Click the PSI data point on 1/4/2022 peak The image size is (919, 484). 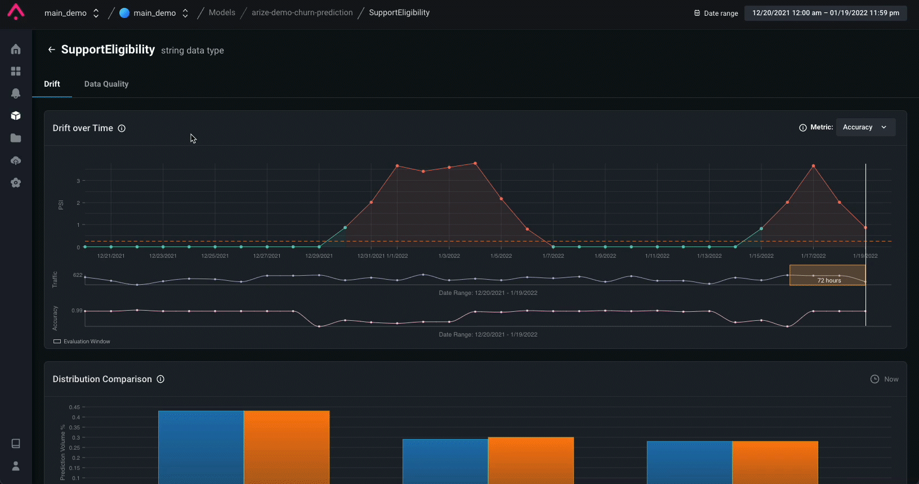(475, 163)
